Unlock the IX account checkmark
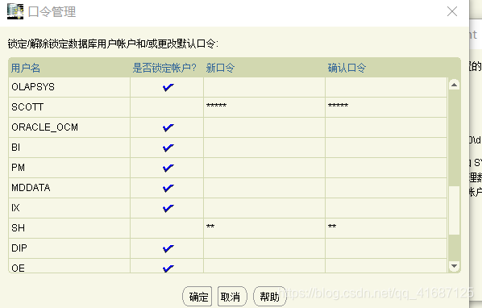Viewport: 482px width, 308px height. [x=168, y=208]
